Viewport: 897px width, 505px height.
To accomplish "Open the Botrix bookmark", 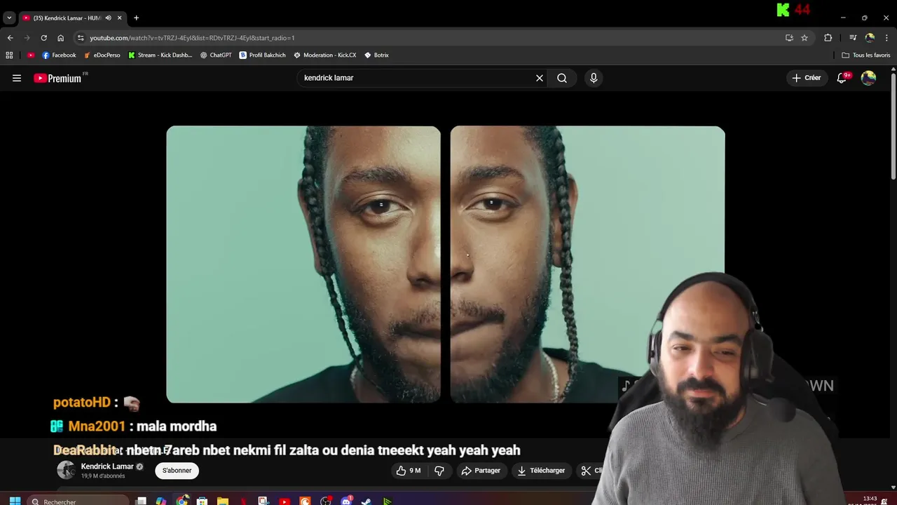I will pos(376,55).
